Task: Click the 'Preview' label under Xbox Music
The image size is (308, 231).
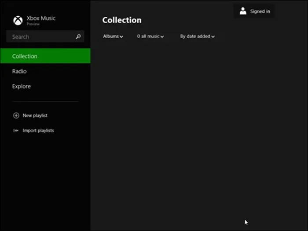Action: click(33, 24)
